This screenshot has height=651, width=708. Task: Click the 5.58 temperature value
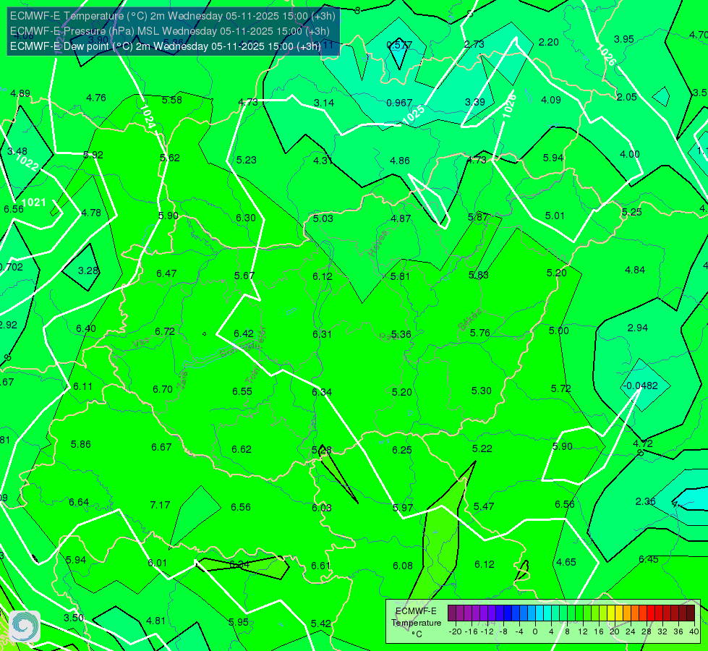pos(172,101)
